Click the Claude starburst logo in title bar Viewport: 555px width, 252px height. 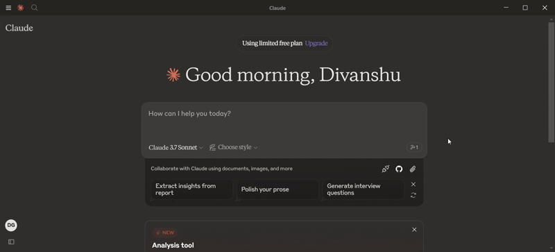click(x=21, y=8)
